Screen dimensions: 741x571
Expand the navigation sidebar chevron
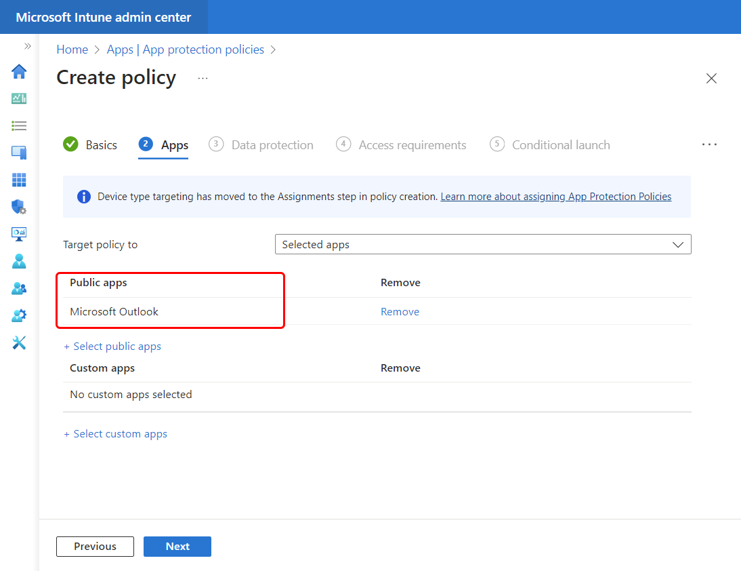[x=27, y=46]
